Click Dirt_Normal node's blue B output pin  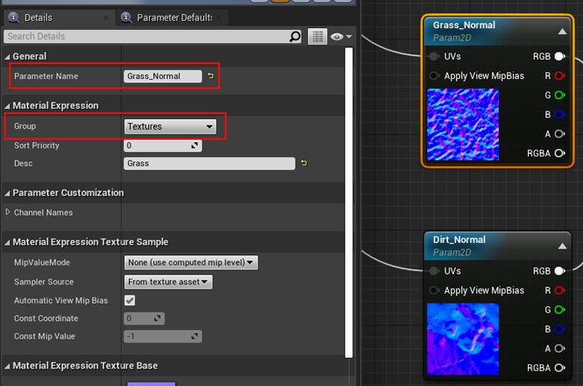[x=560, y=329]
